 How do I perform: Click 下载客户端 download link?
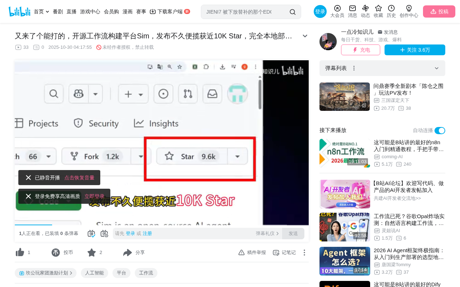pos(170,11)
